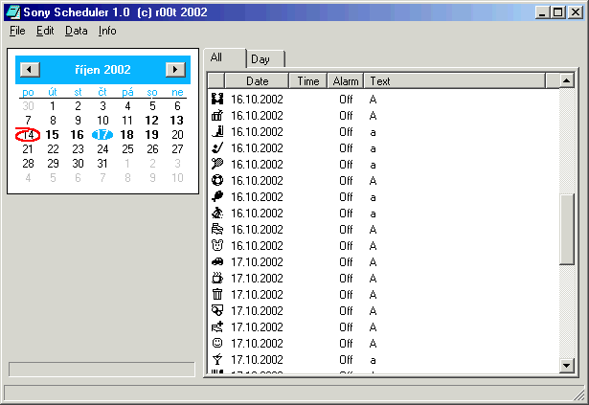Select bold day 15 in calendar
Image resolution: width=589 pixels, height=405 pixels.
pyautogui.click(x=53, y=134)
